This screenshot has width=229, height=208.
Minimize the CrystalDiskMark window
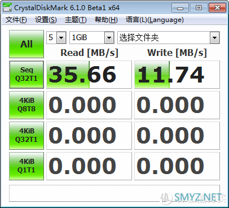(x=180, y=8)
